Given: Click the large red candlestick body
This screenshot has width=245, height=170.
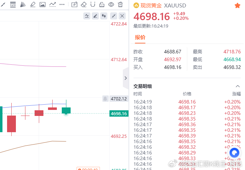Looking at the screenshot, I should point(11,124).
